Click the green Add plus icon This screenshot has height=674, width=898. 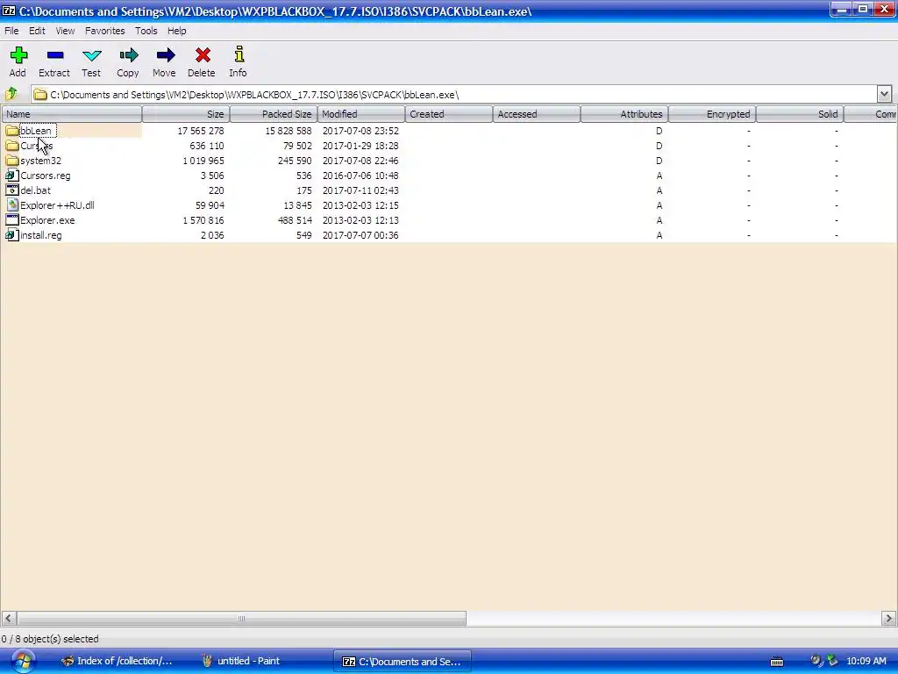(x=18, y=55)
